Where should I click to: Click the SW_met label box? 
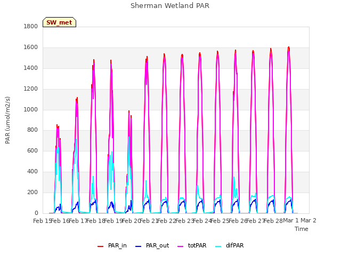click(59, 22)
